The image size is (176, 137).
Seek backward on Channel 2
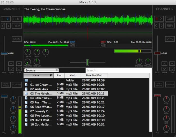coord(156,26)
